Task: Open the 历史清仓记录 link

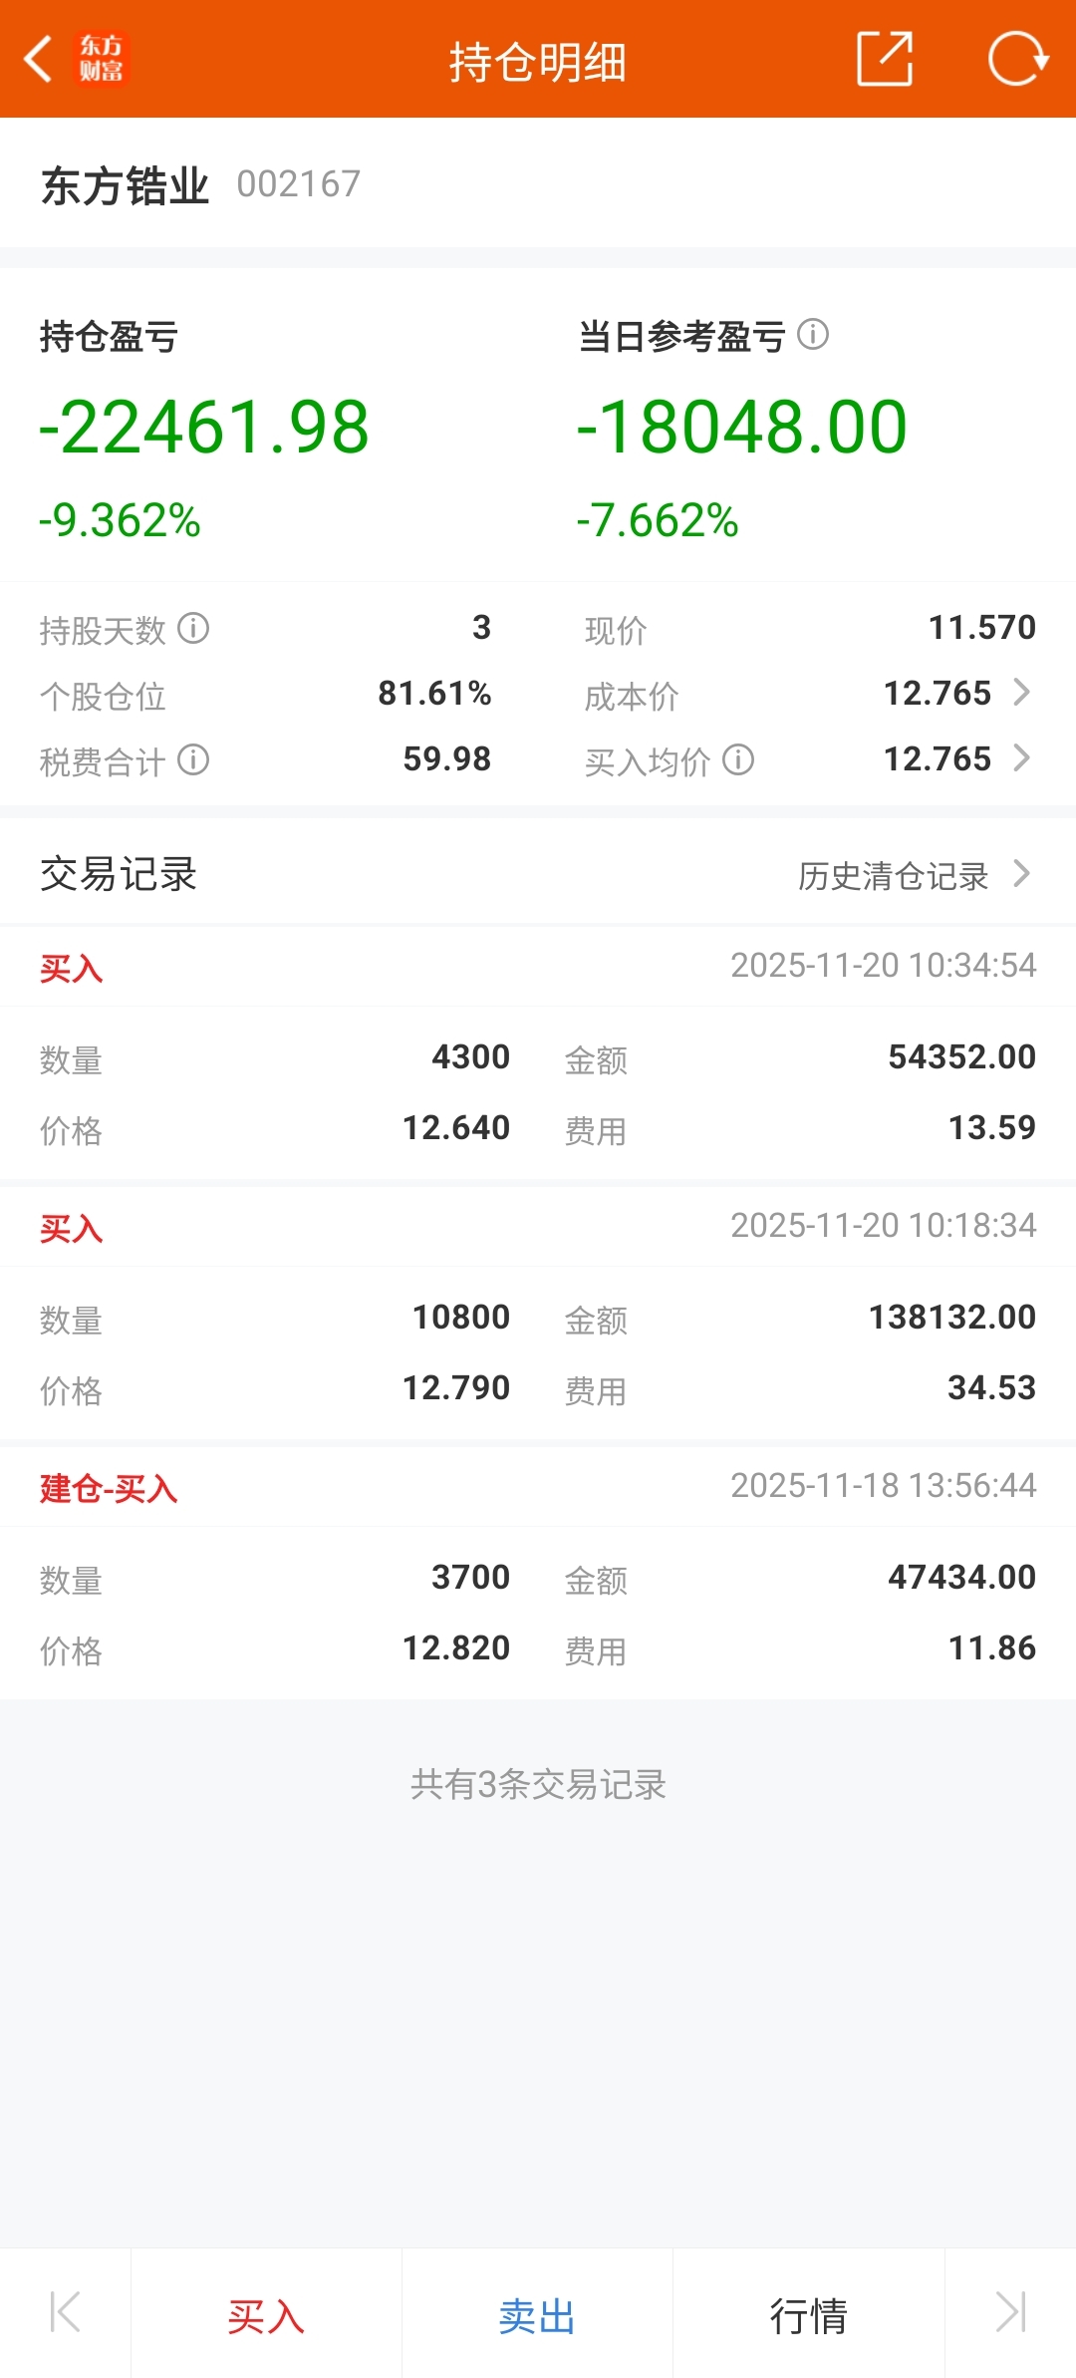Action: [x=894, y=875]
